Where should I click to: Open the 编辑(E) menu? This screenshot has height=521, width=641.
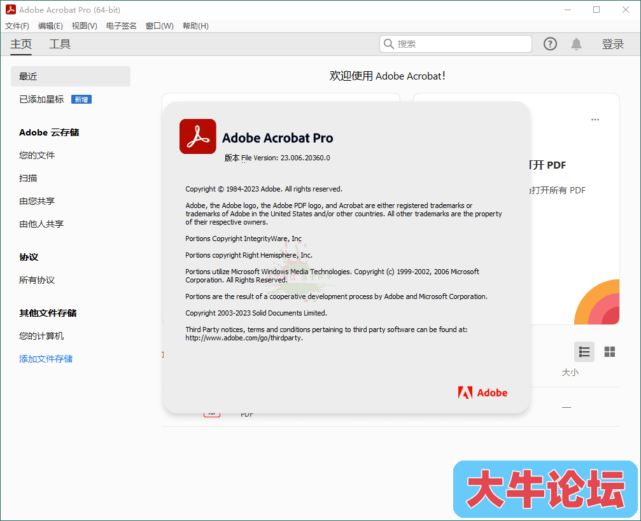point(50,25)
